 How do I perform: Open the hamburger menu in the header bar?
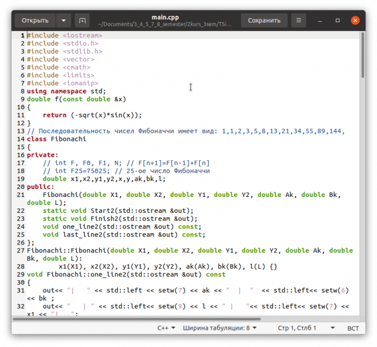click(298, 20)
